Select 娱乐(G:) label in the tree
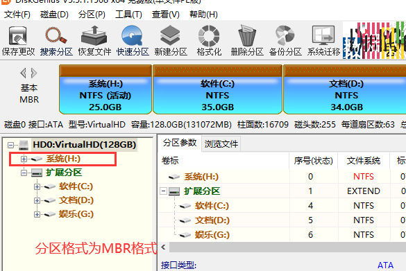Image resolution: width=406 pixels, height=271 pixels. pyautogui.click(x=76, y=214)
